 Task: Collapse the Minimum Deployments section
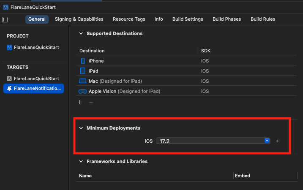click(81, 128)
